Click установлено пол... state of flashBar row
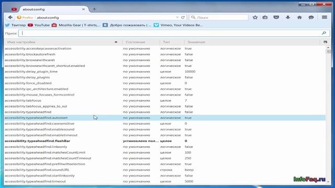 [x=141, y=141]
